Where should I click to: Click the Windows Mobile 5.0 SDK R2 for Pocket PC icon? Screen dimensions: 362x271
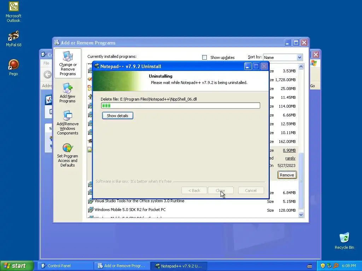90,210
